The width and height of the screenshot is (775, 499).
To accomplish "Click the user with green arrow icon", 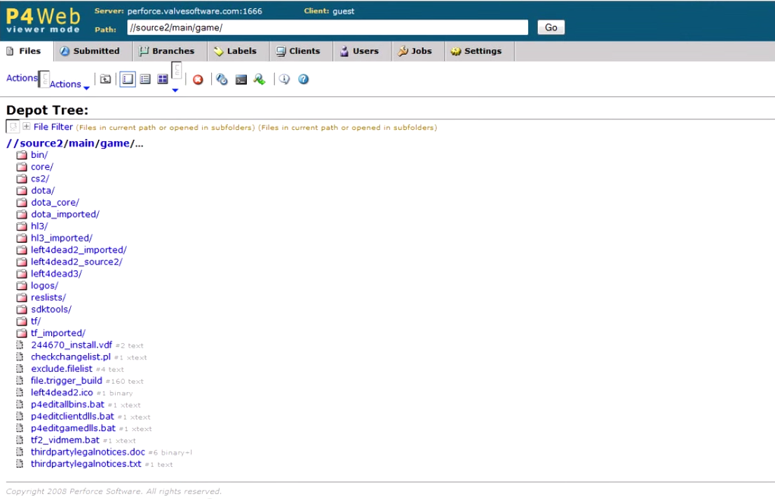I will 260,79.
